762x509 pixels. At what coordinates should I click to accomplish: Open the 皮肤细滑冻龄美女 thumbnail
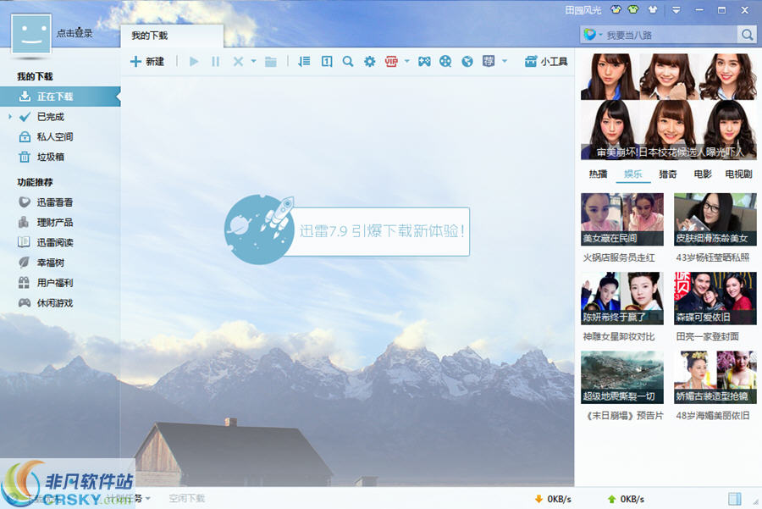(715, 219)
